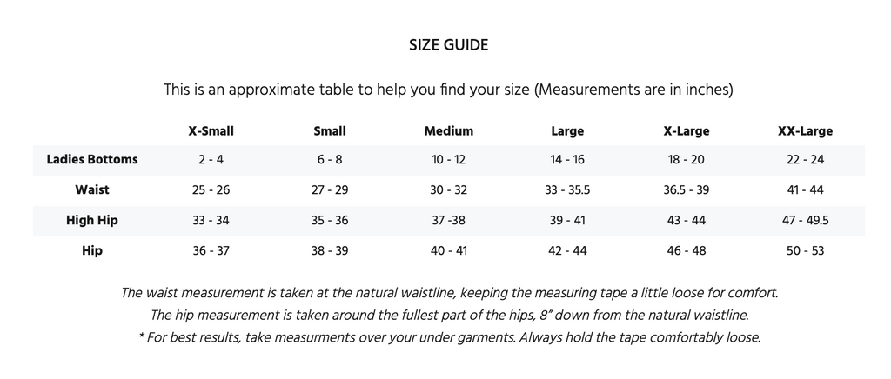Click the 22 - 24 ladies bottoms cell
891x379 pixels.
[x=805, y=159]
